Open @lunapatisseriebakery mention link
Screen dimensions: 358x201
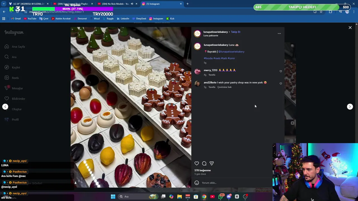coord(231,52)
